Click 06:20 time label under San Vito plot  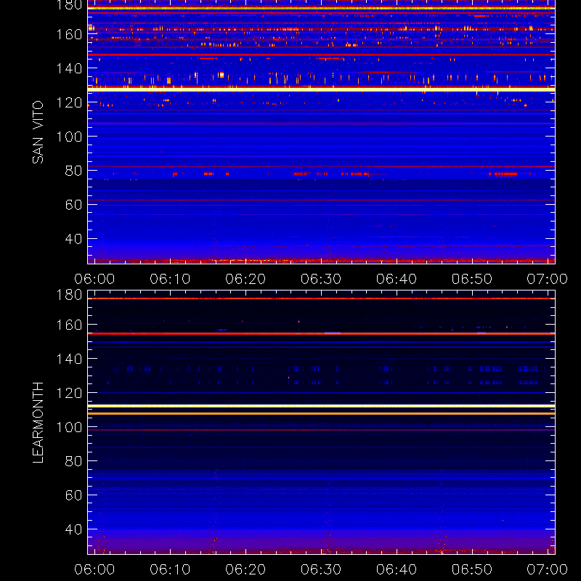245,279
